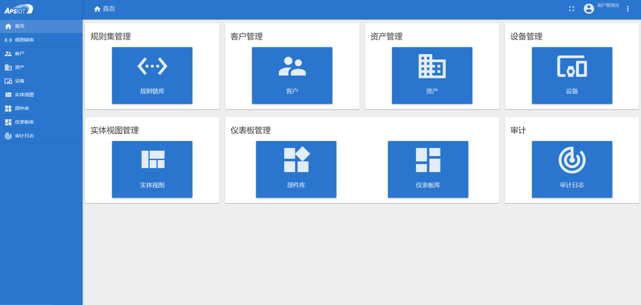The width and height of the screenshot is (641, 305).
Task: Open the 规则链库 card button label
Action: (x=152, y=91)
